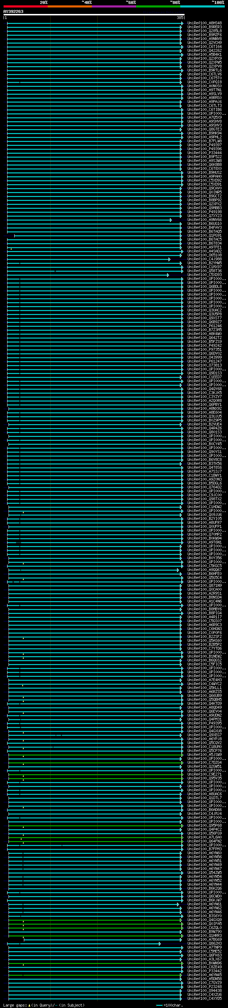Select the UniRef100_A9T7N1 entry
228x1008 pixels.
204,90
